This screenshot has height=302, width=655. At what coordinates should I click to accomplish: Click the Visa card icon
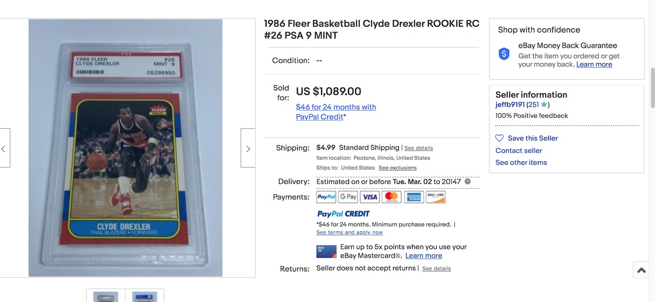(x=370, y=197)
